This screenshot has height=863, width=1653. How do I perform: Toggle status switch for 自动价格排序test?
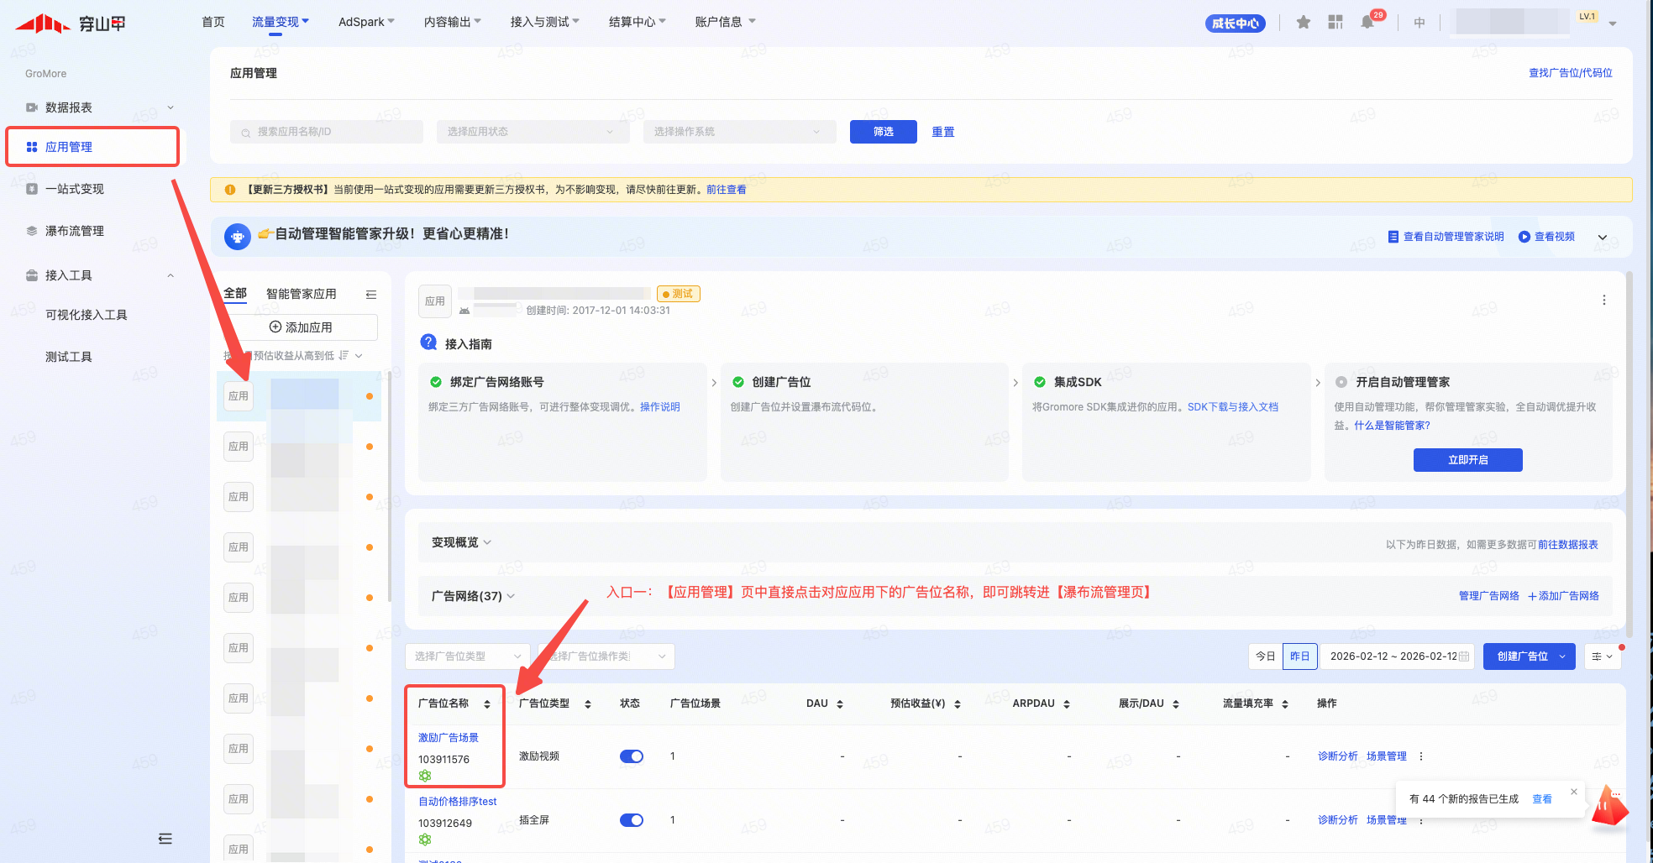(x=631, y=820)
